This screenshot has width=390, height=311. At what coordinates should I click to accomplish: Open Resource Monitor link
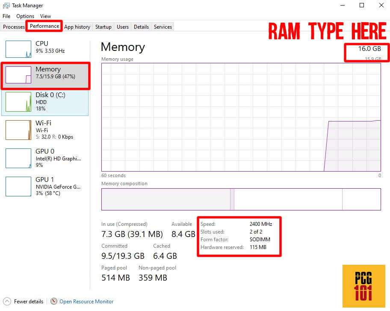(x=86, y=302)
